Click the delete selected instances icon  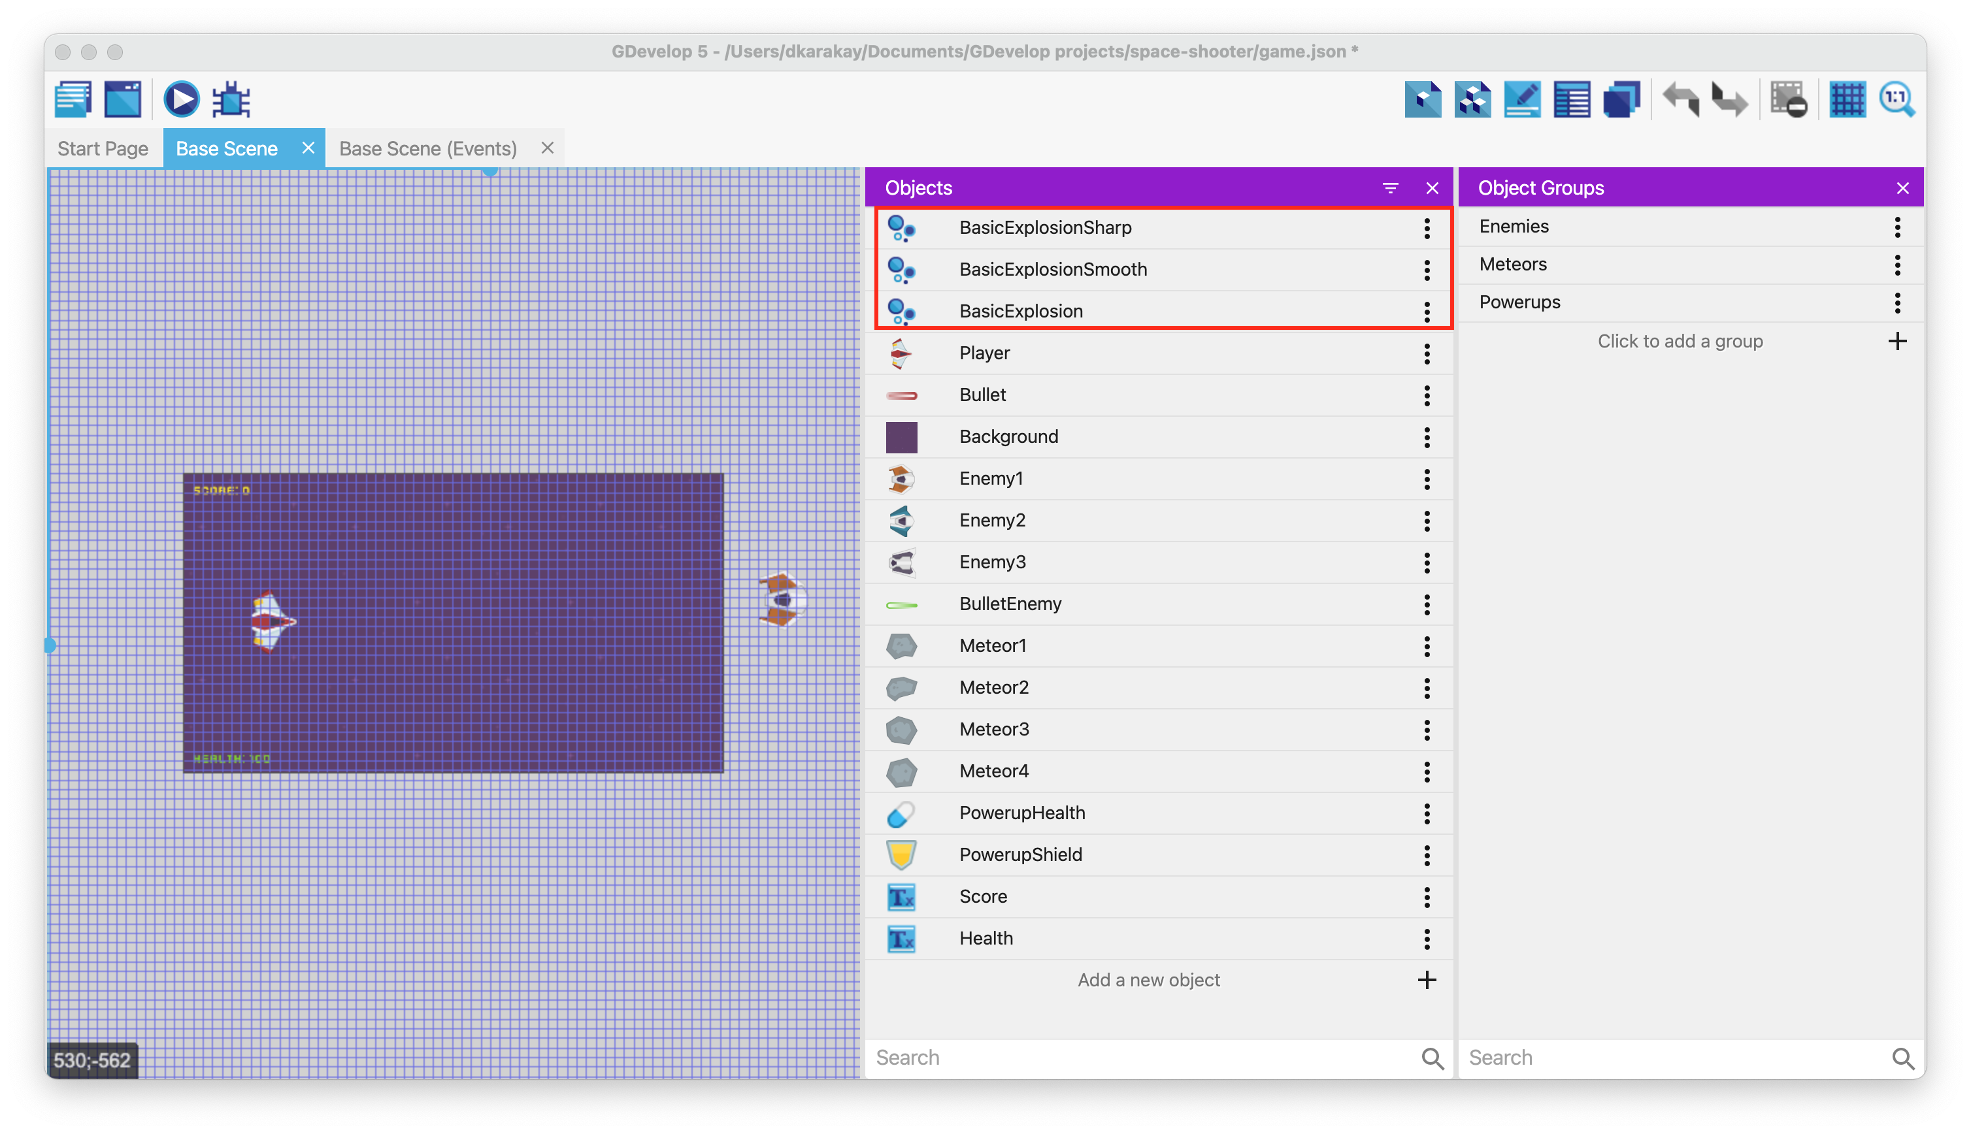(x=1788, y=100)
